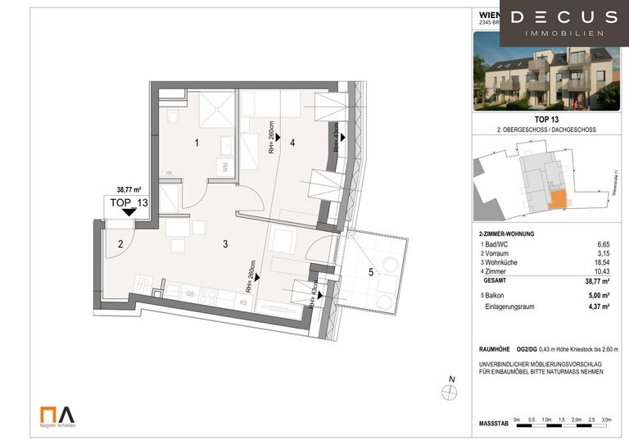Select room number 1 in the floor plan

click(x=197, y=143)
